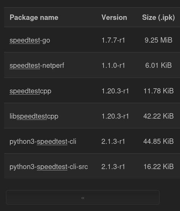Click version 2.1.3-r1 in python3-speedtest-cli-src row
The image size is (180, 211).
tap(113, 167)
